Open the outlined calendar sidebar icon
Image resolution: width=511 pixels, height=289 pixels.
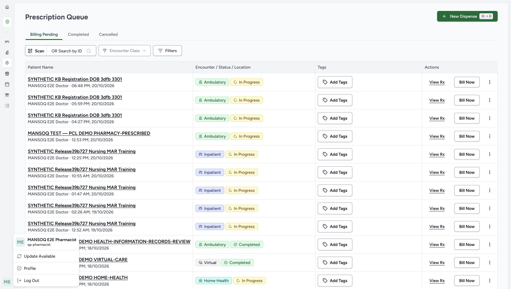pos(7,84)
